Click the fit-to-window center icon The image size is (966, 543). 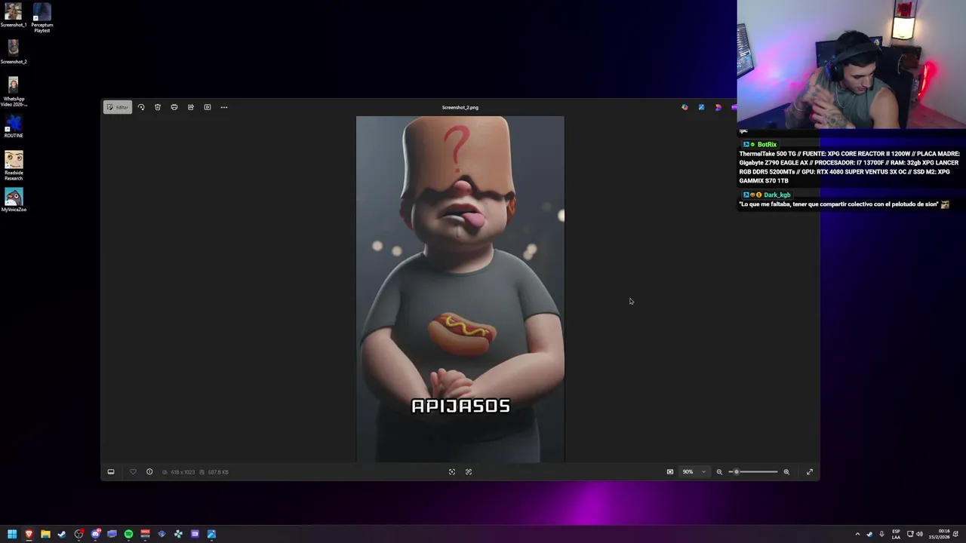(x=452, y=472)
